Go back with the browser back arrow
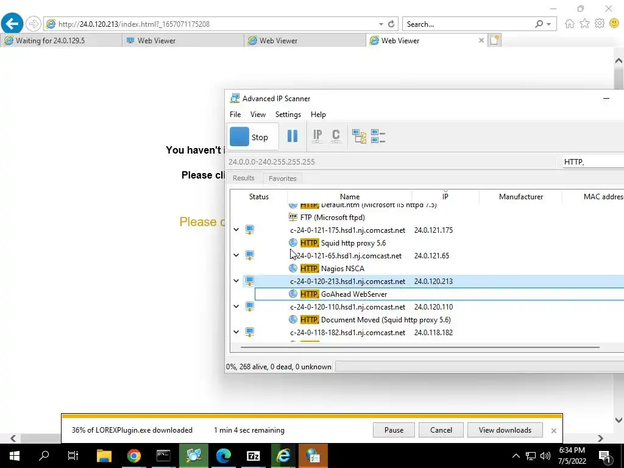This screenshot has height=468, width=624. 12,24
